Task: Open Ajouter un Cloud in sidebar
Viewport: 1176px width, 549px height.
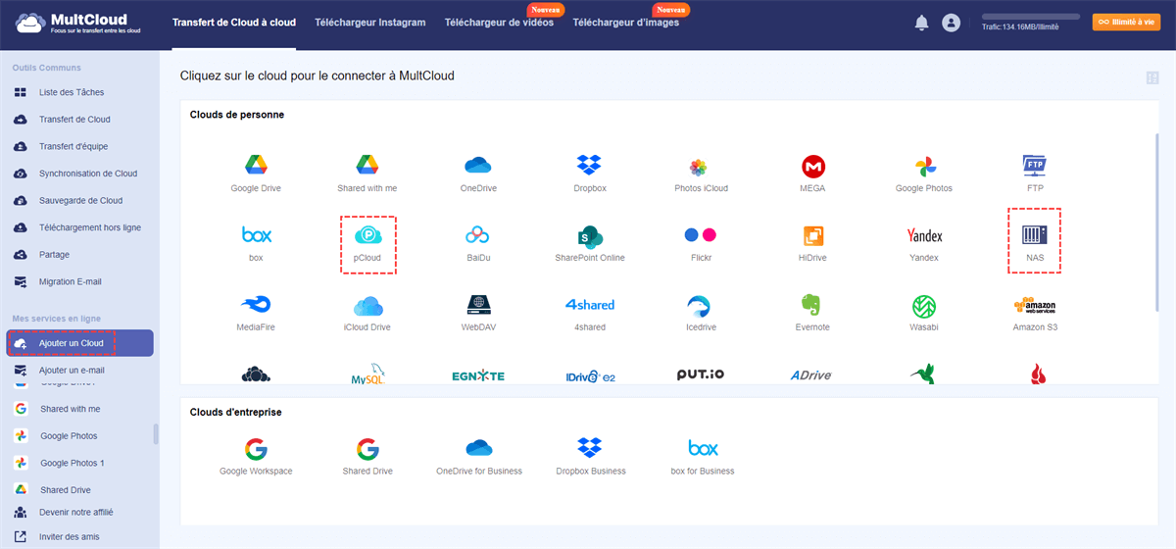Action: [80, 343]
